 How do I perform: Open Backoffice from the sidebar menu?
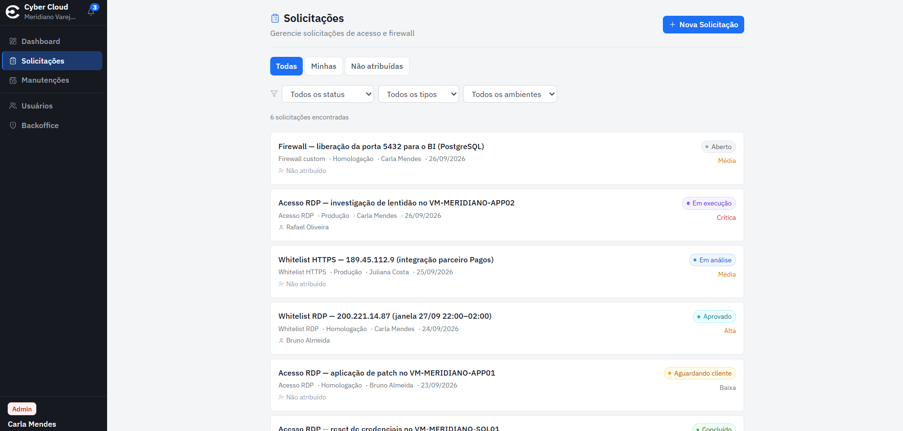tap(52, 125)
